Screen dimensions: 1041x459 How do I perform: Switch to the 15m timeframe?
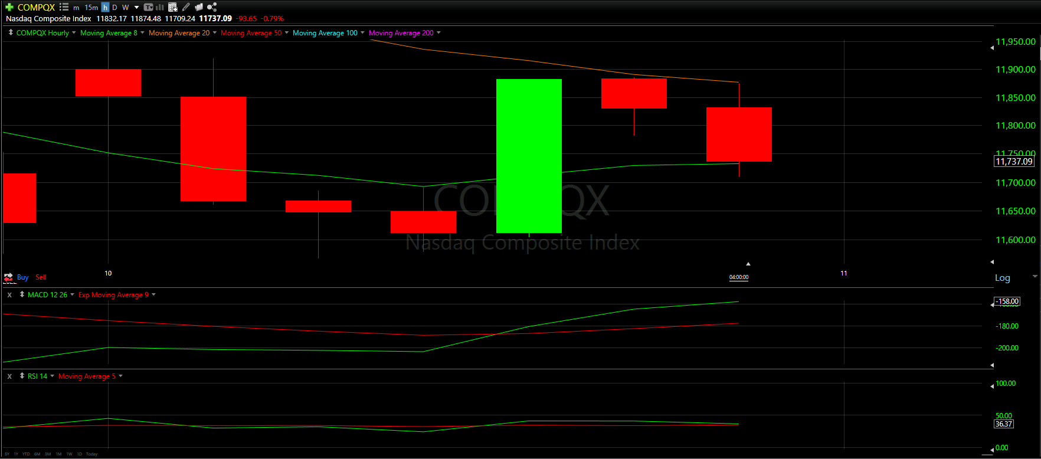91,8
